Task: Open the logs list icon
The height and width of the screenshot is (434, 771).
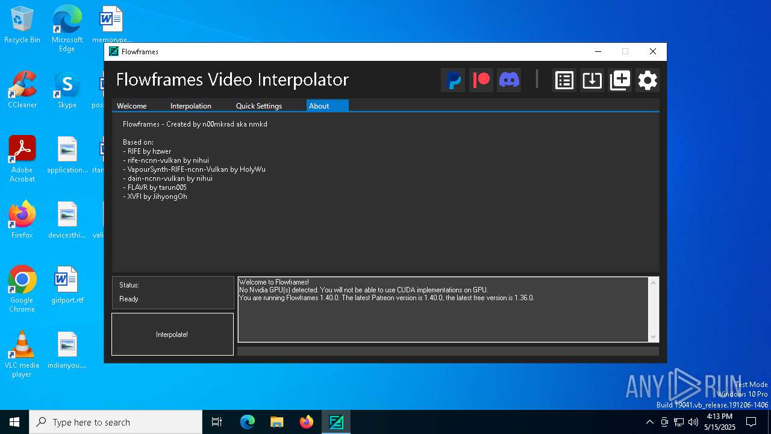Action: pos(564,80)
